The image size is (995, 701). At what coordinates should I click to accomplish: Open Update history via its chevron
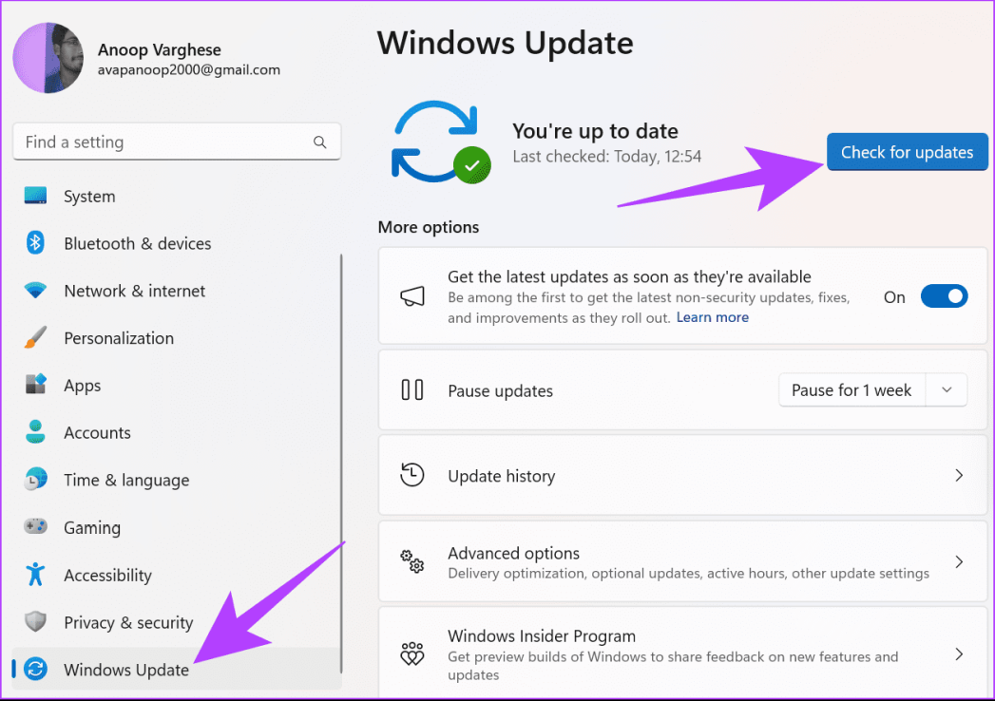click(x=959, y=475)
